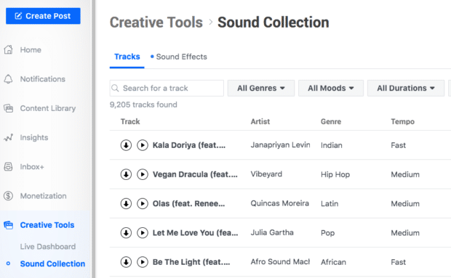Click the search magnifier icon

pos(115,88)
